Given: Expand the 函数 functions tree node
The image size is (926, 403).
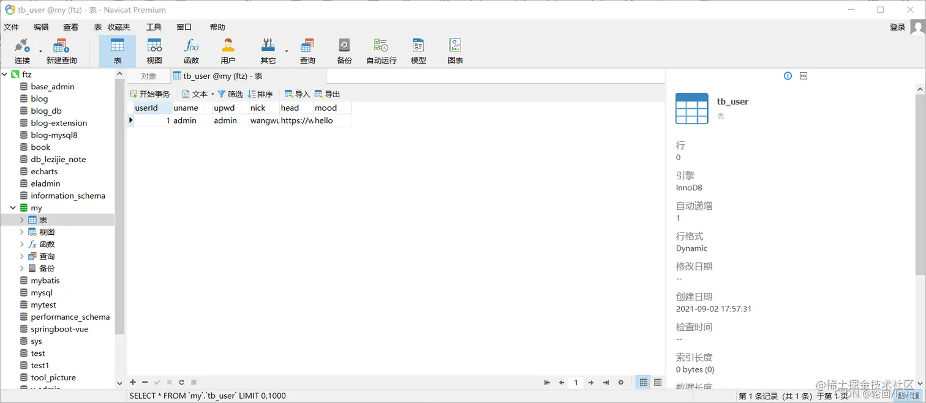Looking at the screenshot, I should (22, 244).
